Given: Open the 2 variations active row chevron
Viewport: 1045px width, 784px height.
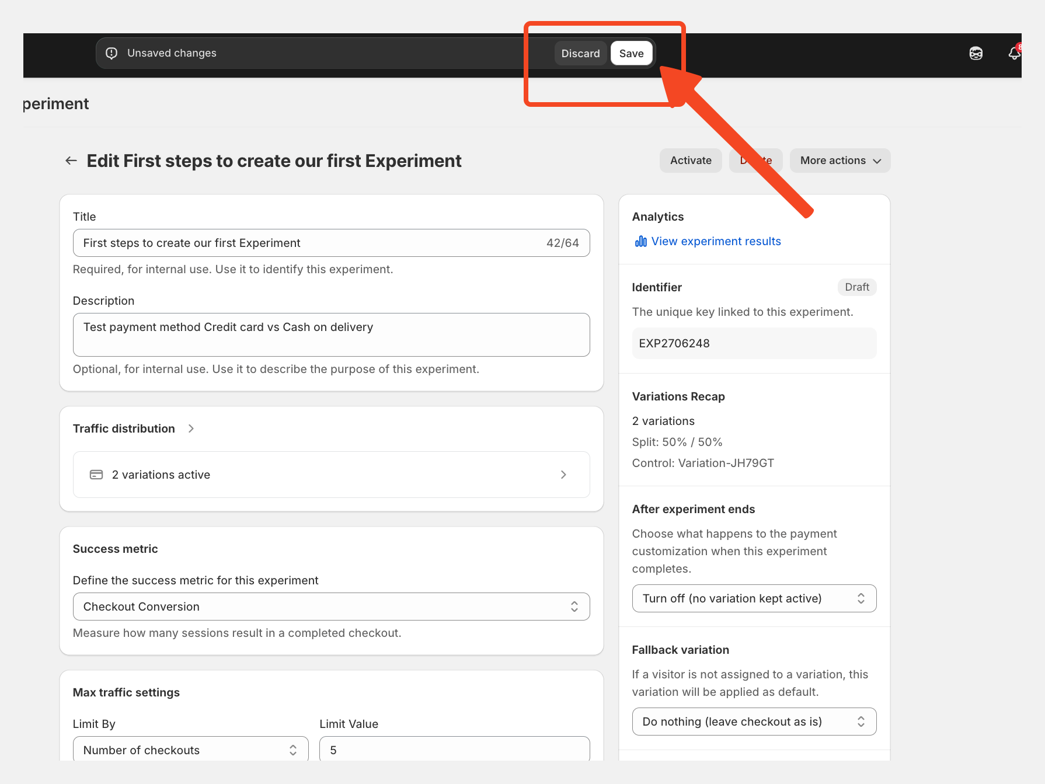Looking at the screenshot, I should point(563,475).
